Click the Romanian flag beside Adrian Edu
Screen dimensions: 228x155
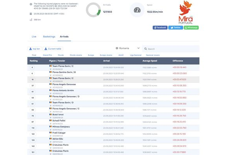tap(50, 139)
